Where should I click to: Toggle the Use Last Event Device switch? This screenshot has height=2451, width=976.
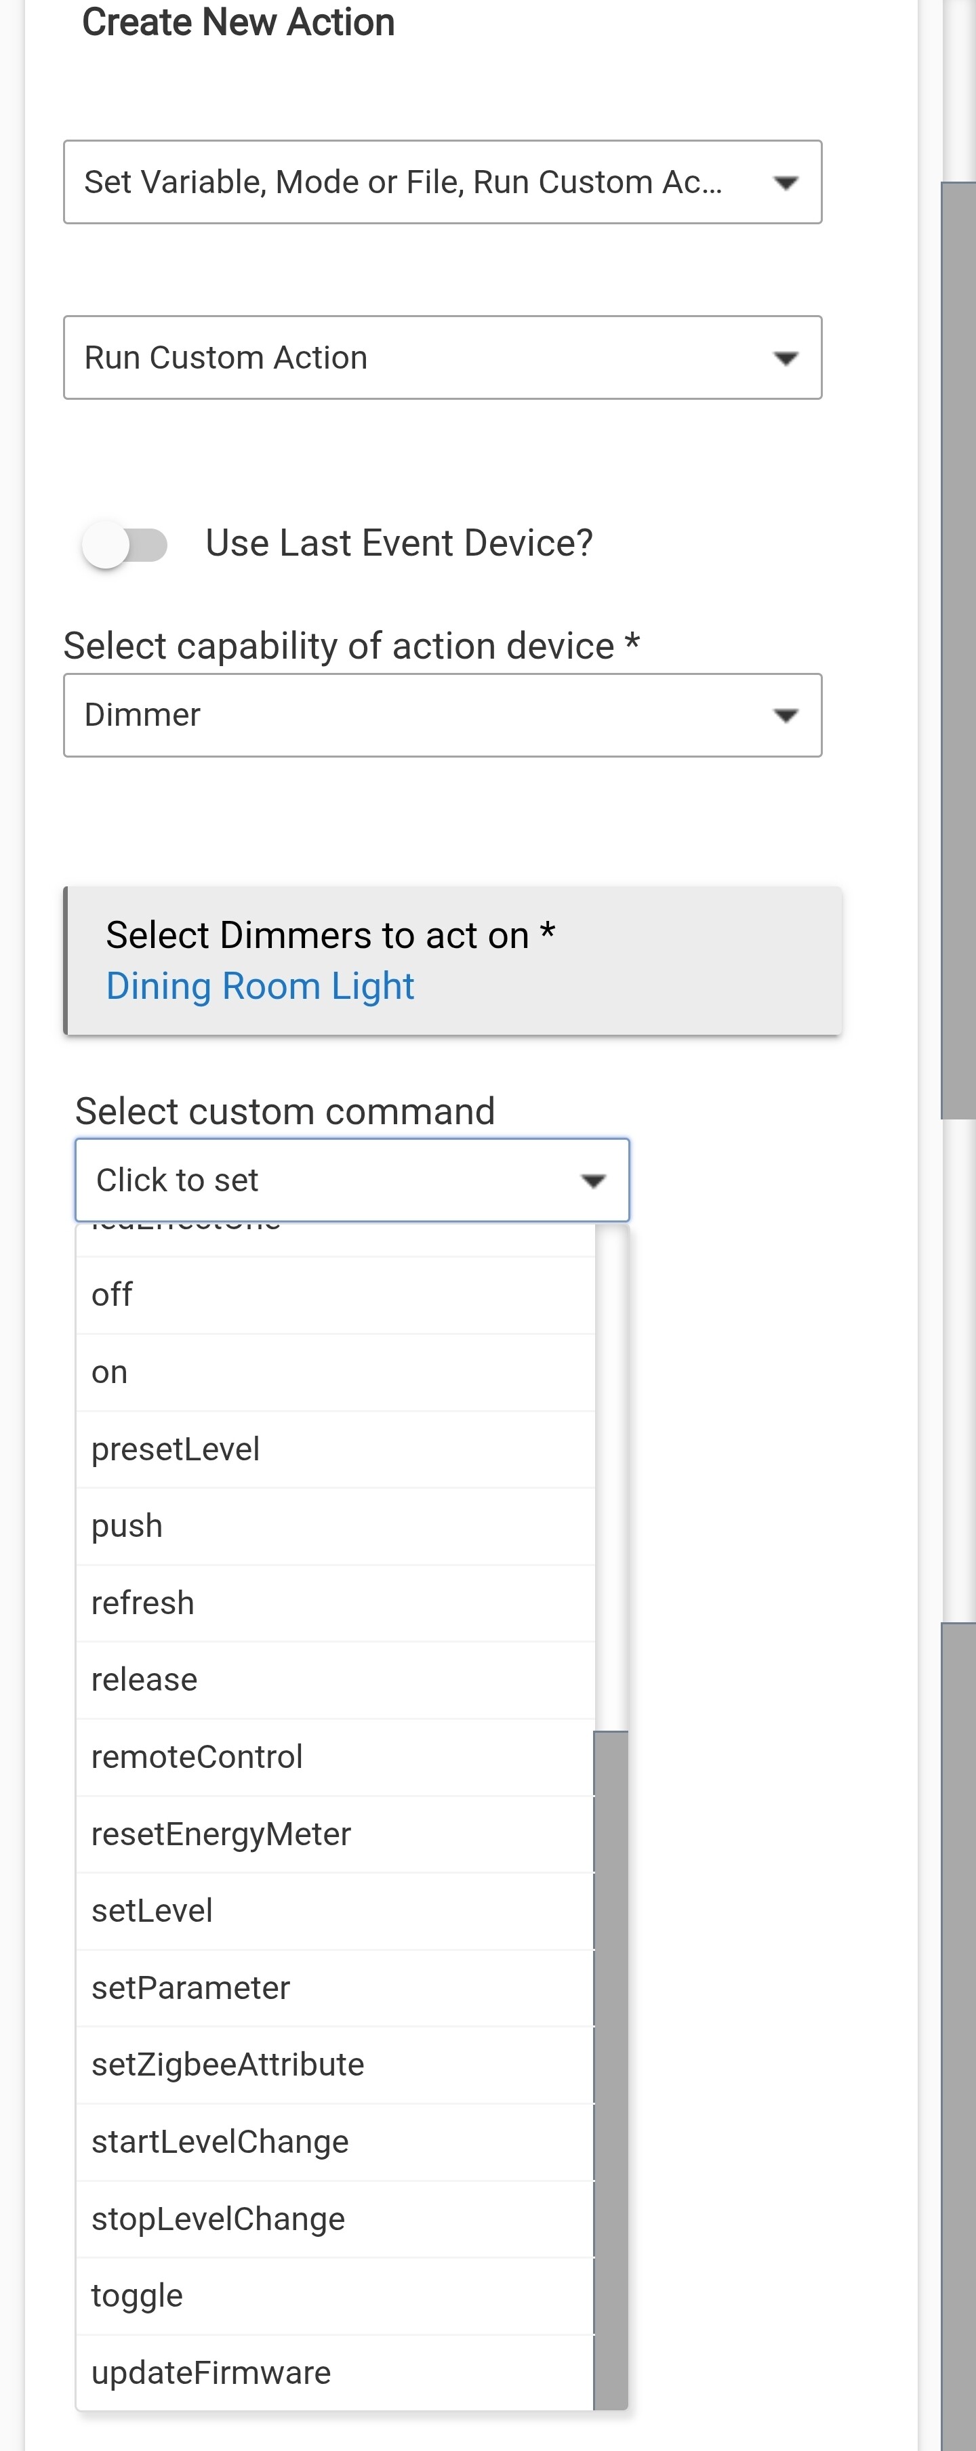pos(125,545)
